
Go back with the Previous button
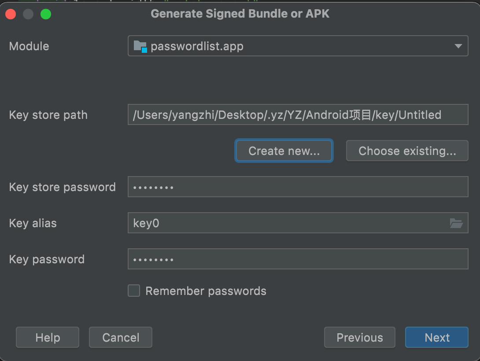point(360,338)
